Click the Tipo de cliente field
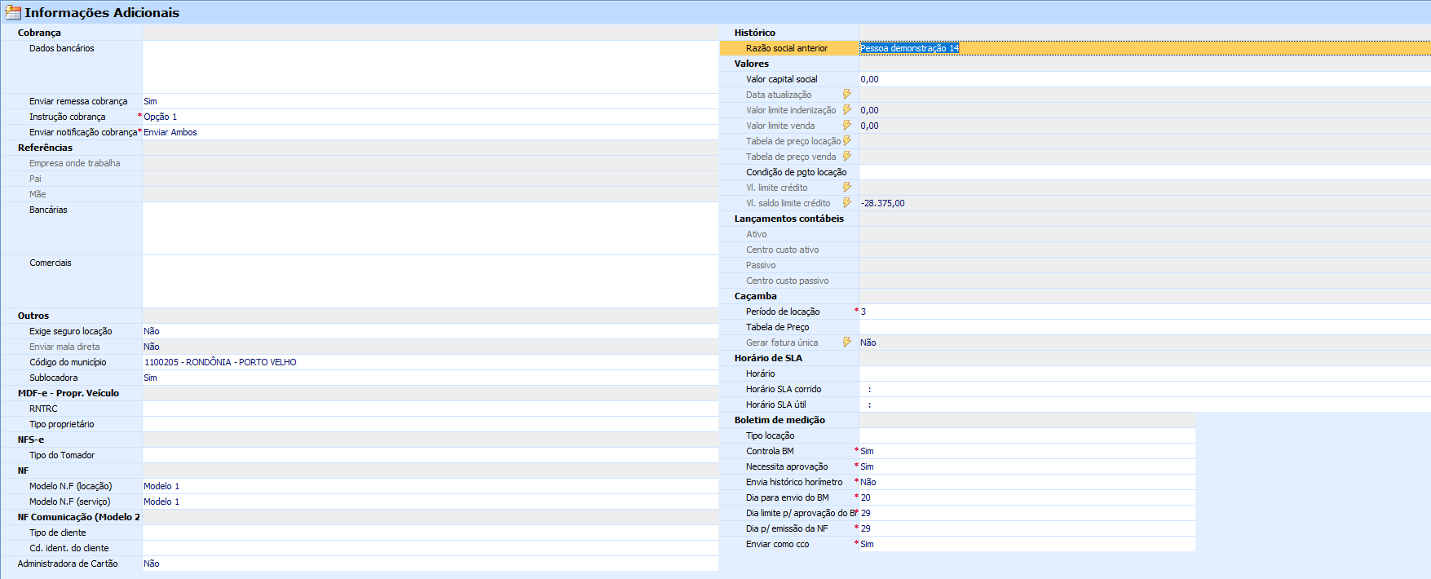 point(431,533)
